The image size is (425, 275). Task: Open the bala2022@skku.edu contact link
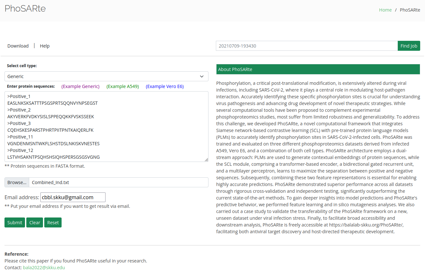coord(44,268)
